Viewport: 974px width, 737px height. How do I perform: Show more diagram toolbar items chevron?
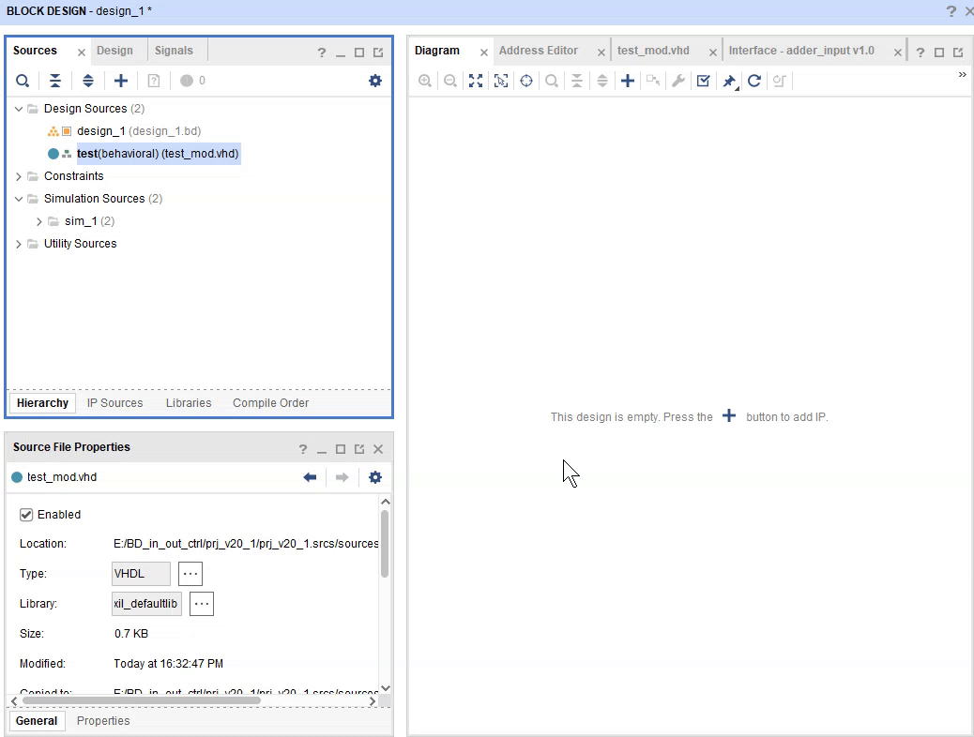pyautogui.click(x=962, y=74)
